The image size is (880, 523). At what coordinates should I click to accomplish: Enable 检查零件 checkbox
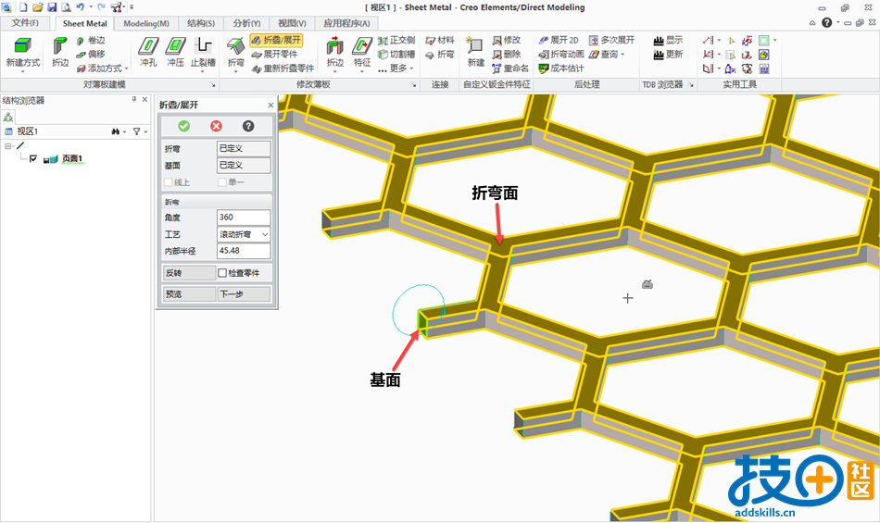pos(222,273)
